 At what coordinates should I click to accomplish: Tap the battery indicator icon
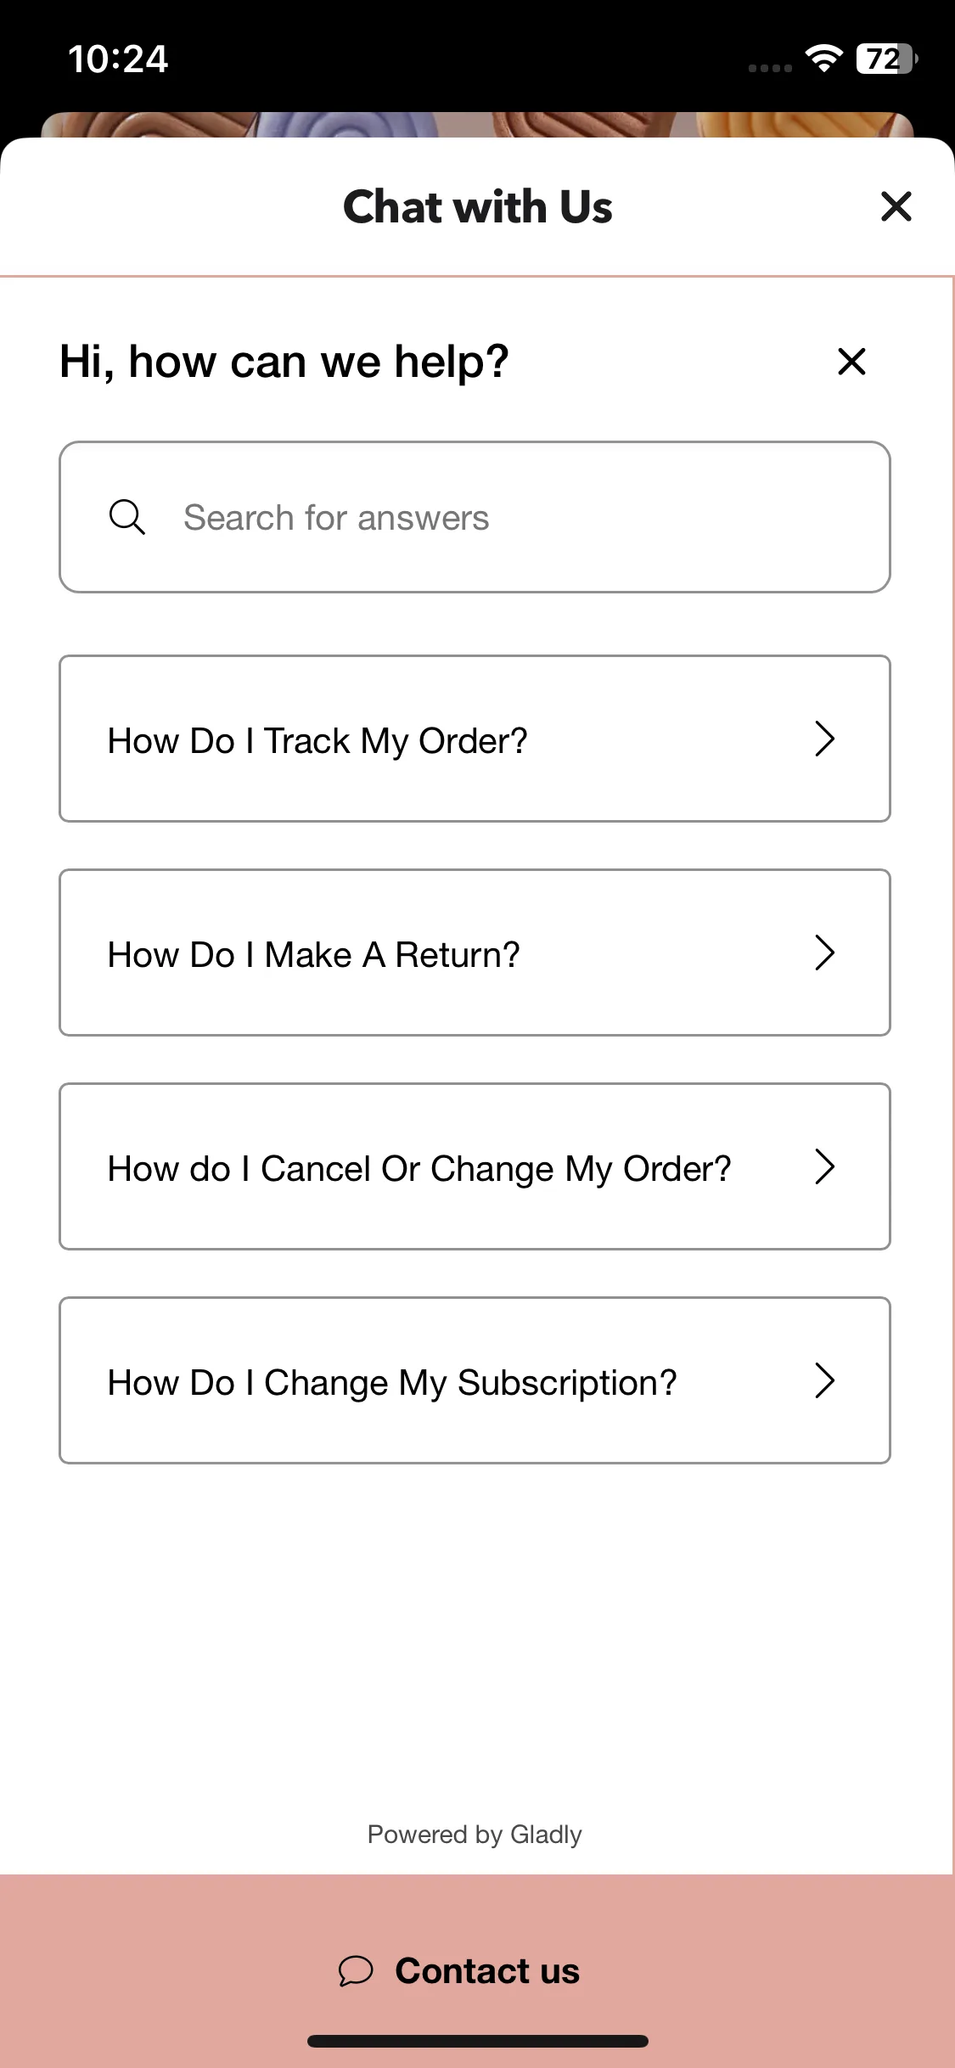[887, 59]
